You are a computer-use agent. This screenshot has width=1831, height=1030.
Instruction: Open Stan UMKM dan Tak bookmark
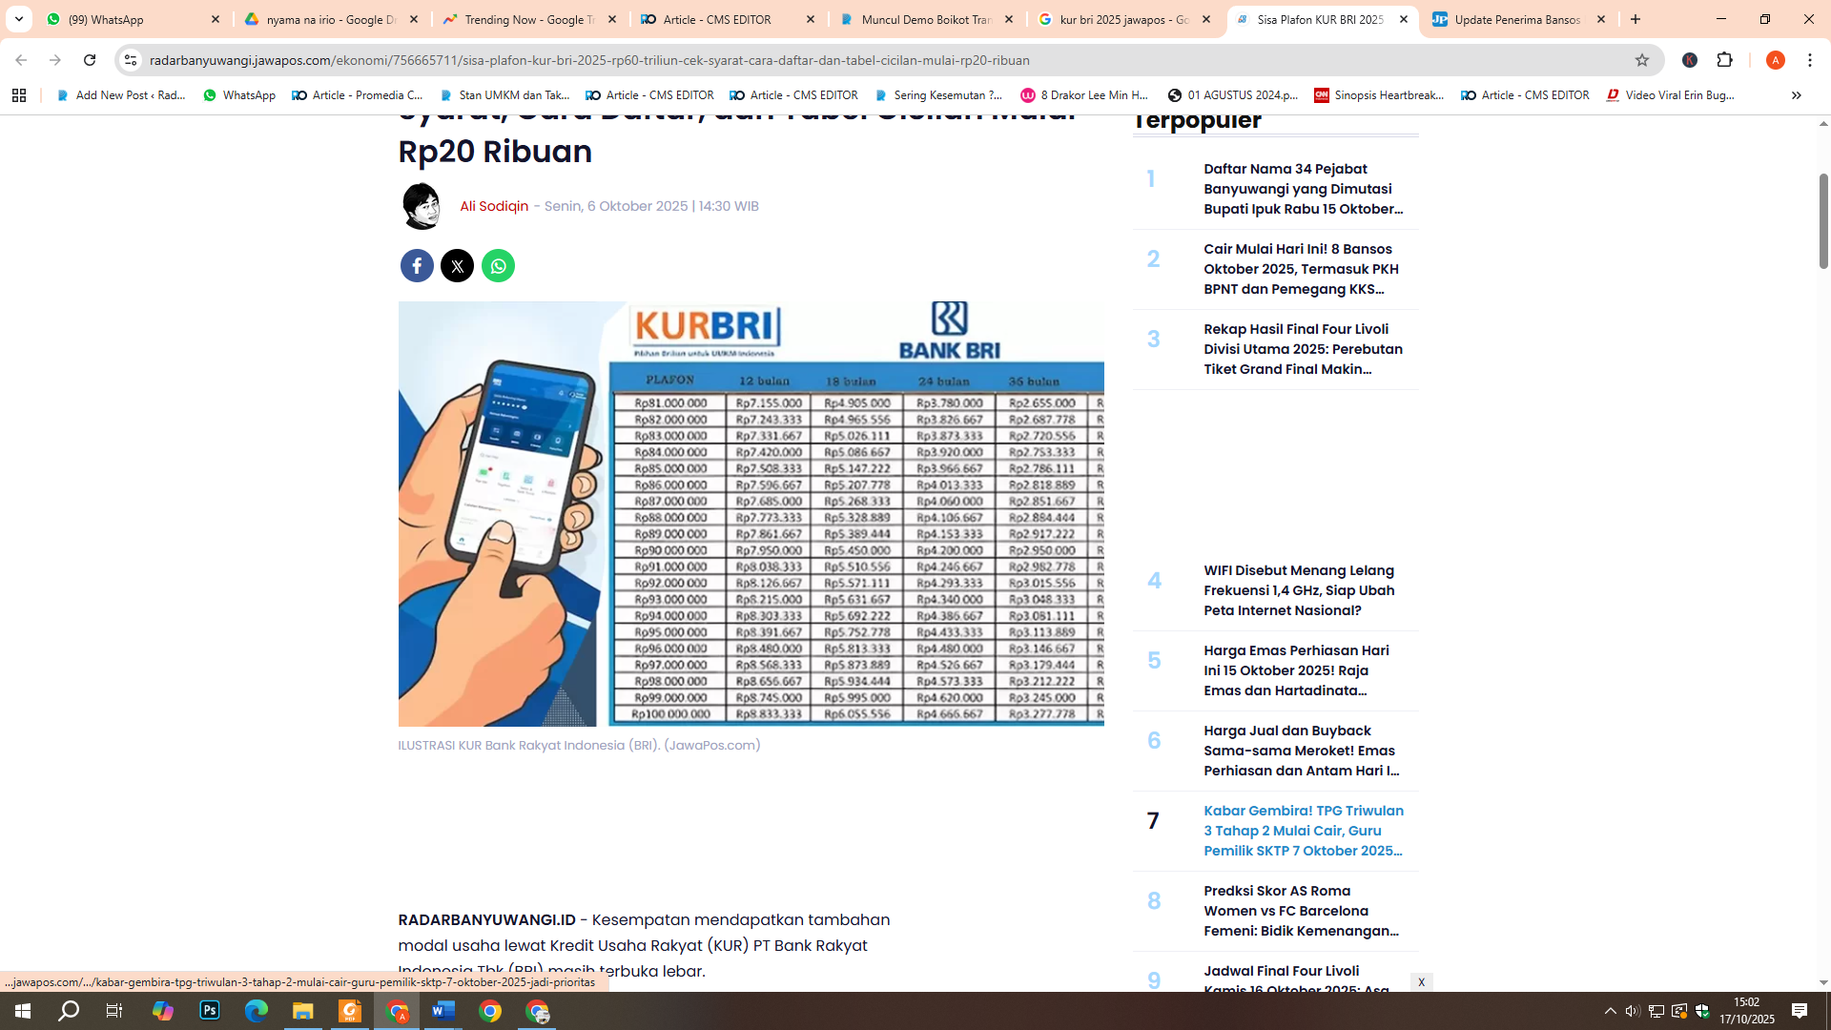click(x=504, y=95)
